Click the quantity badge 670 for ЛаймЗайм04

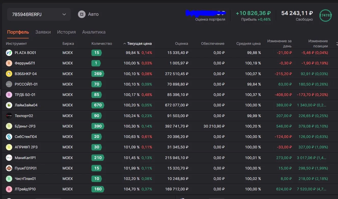98,105
